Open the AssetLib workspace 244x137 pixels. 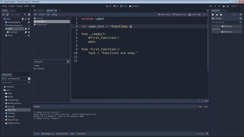134,6
